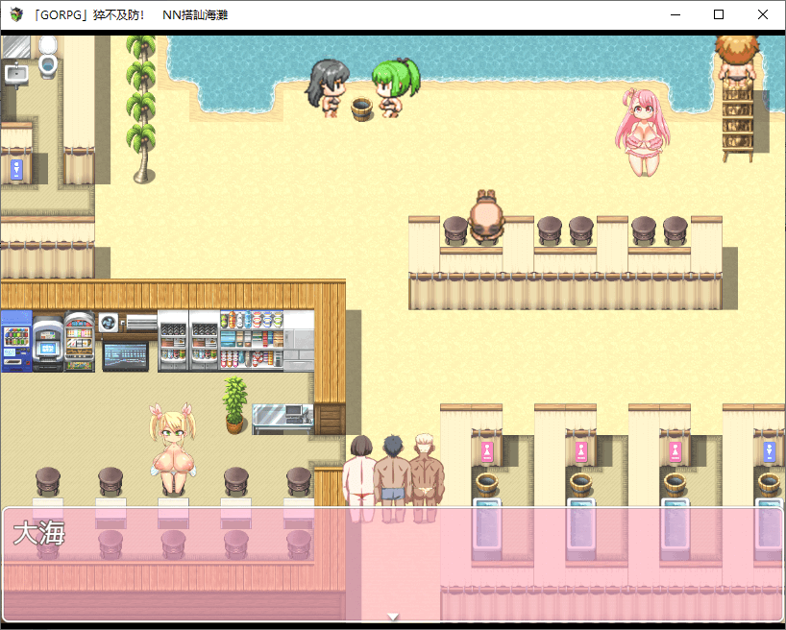786x630 pixels.
Task: Click the white advance arrow below the dialogue
Action: (392, 617)
